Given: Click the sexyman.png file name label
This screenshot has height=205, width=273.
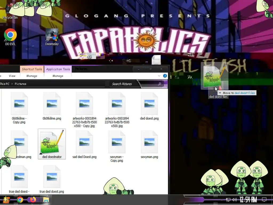Looking at the screenshot, I should point(149,157).
